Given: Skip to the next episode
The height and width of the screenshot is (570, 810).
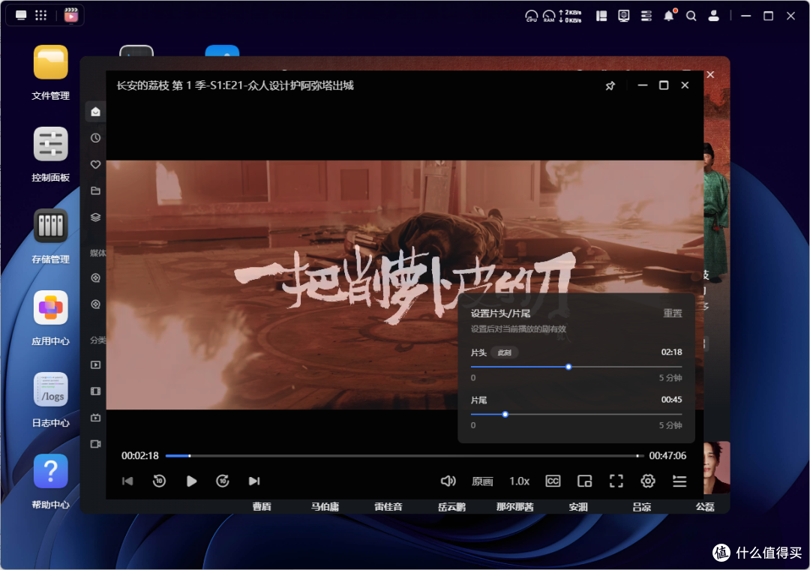Looking at the screenshot, I should click(254, 481).
